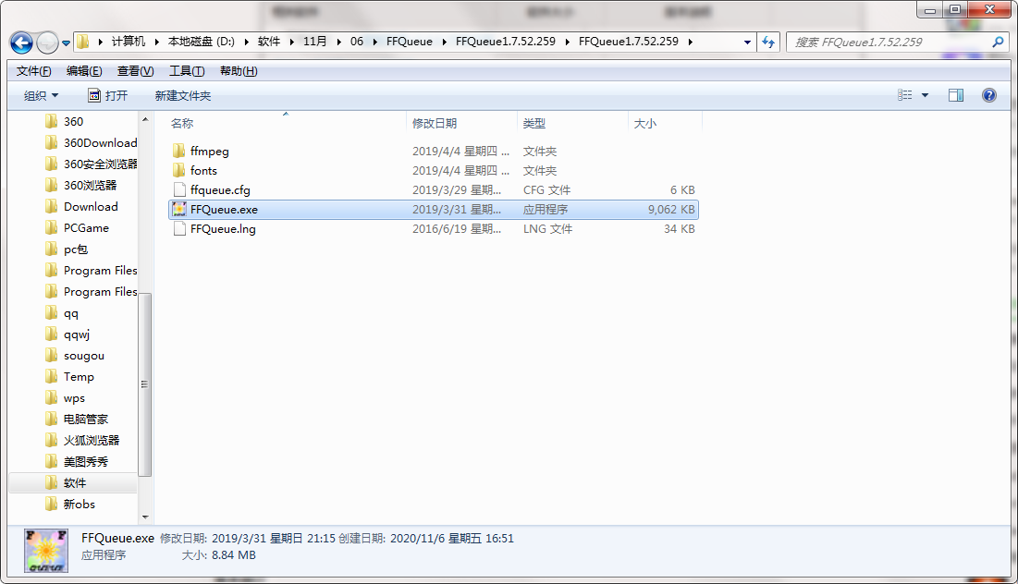
Task: Expand the 组织 dropdown
Action: [41, 96]
